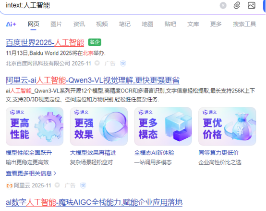Viewport: 266px width, 211px height.
Task: Open 阿里云-ai人工智能-Qwen3-VL result title
Action: 93,80
